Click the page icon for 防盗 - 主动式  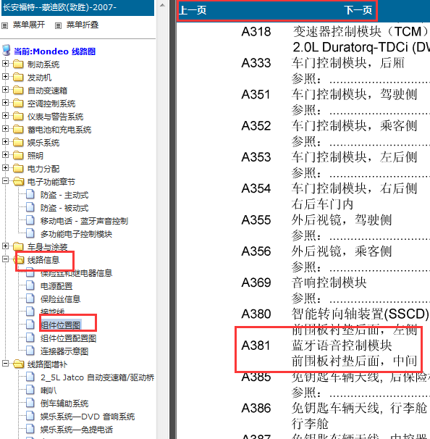30,194
